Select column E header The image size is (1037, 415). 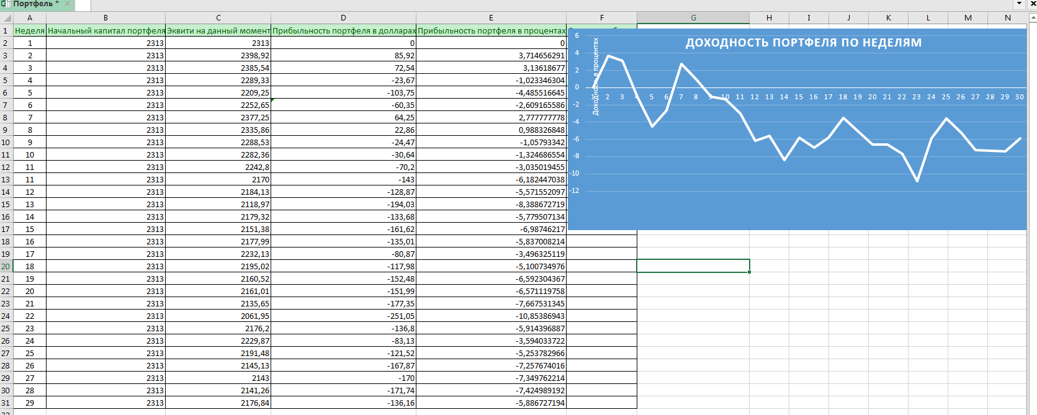pyautogui.click(x=491, y=18)
